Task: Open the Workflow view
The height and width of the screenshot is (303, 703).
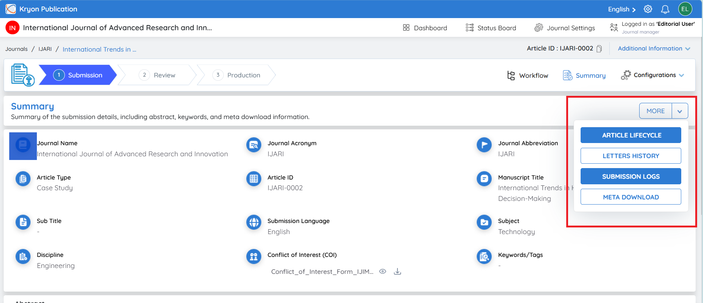Action: [528, 76]
